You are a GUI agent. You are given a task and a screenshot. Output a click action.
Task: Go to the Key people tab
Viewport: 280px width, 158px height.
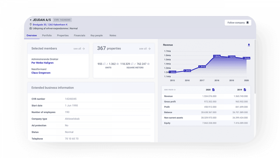click(x=97, y=35)
